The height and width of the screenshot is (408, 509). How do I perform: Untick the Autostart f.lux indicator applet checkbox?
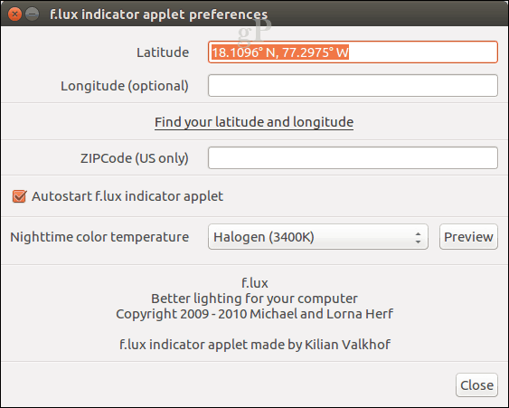click(19, 196)
